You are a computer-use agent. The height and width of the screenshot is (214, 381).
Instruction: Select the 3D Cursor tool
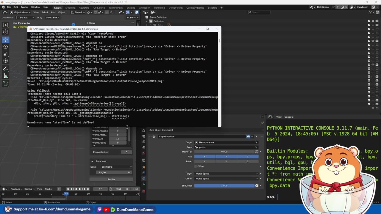(6, 32)
